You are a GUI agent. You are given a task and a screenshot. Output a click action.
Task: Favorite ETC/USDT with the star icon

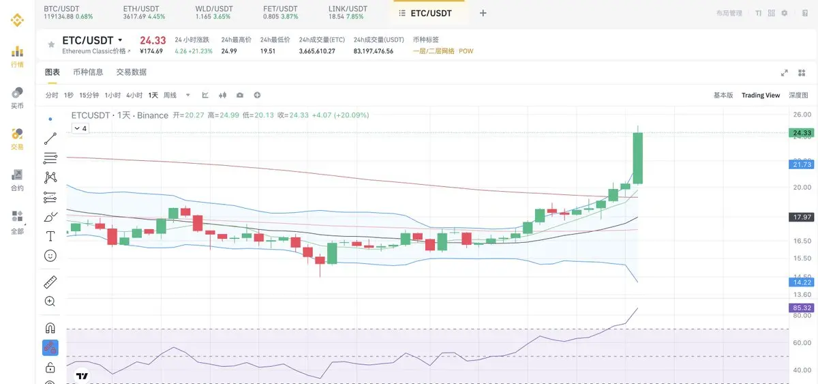50,44
